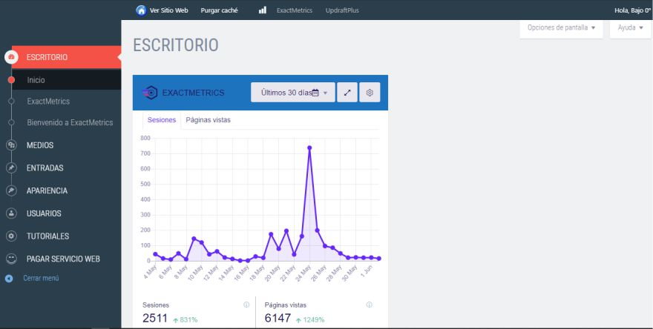The width and height of the screenshot is (653, 329).
Task: Expand the ExactMetrics widget to full screen
Action: pos(347,93)
